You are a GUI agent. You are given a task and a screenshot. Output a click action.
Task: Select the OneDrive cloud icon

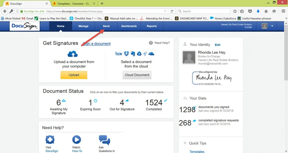(x=151, y=54)
